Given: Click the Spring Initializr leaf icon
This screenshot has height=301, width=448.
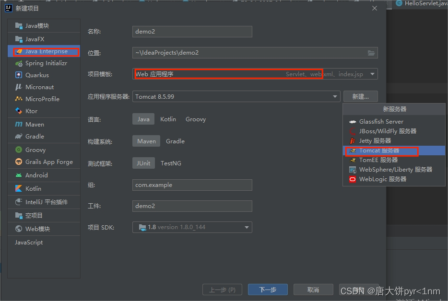Looking at the screenshot, I should [19, 63].
